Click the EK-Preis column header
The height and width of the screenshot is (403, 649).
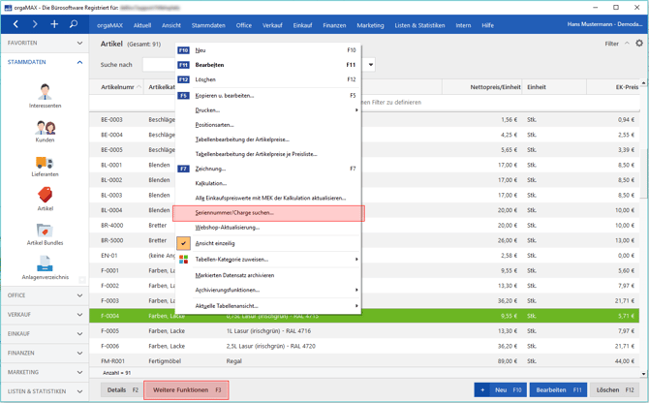coord(613,87)
